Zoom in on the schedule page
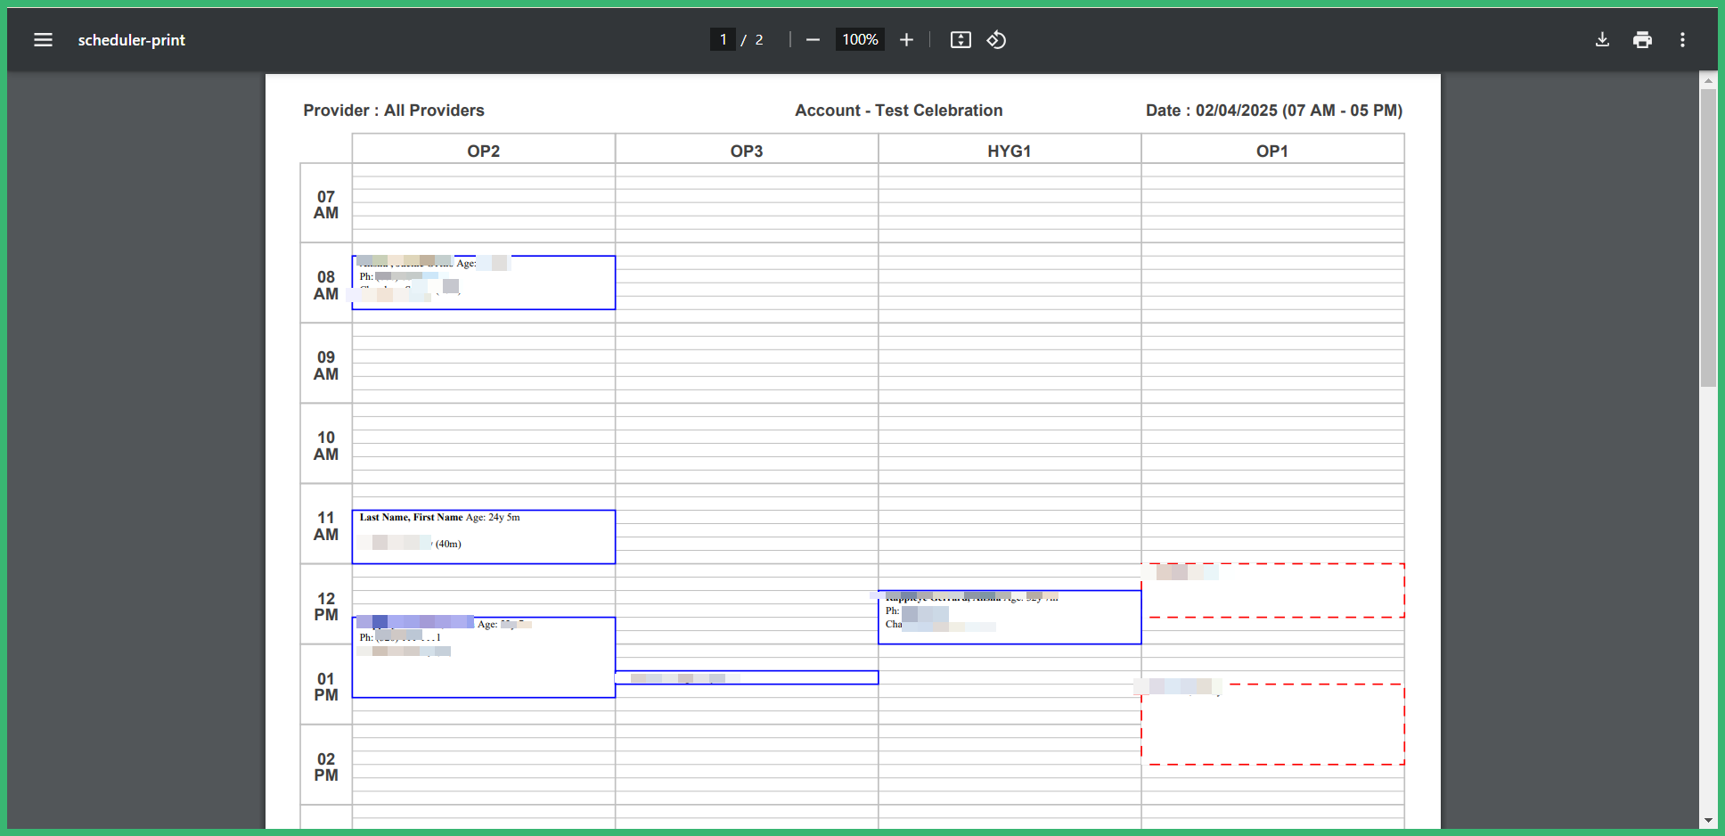Screen dimensions: 1725x836 click(906, 39)
